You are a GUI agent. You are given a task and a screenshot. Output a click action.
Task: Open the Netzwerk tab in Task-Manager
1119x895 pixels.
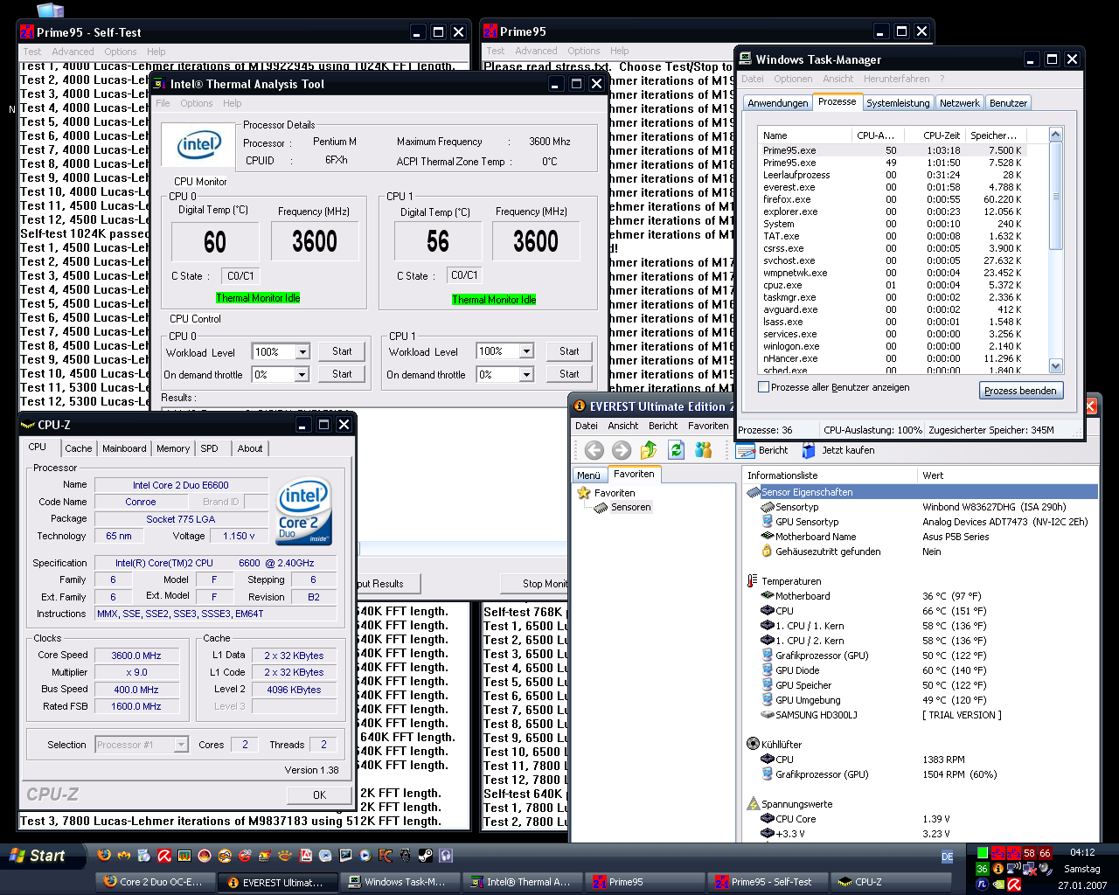pos(959,103)
